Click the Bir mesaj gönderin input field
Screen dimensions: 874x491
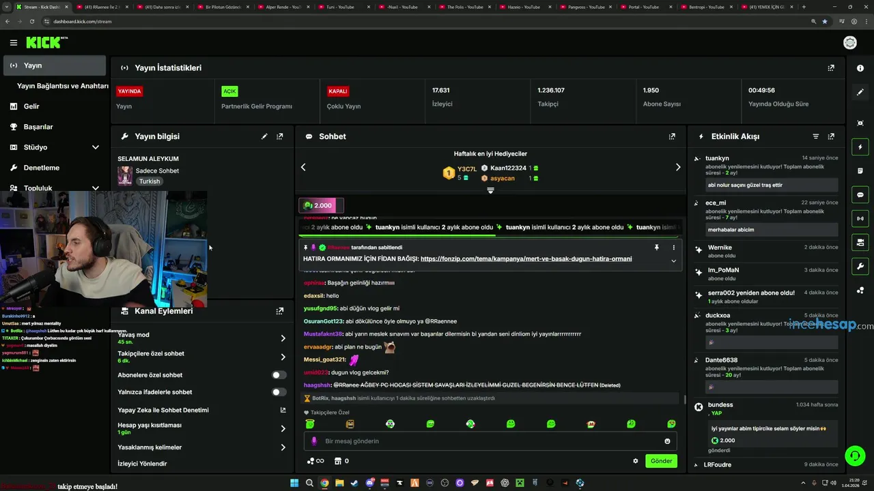click(x=490, y=441)
